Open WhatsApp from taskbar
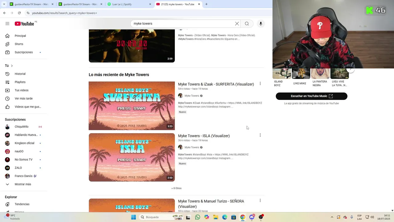This screenshot has width=394, height=222. pyautogui.click(x=198, y=217)
